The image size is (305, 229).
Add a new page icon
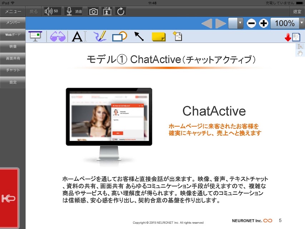pos(178,36)
